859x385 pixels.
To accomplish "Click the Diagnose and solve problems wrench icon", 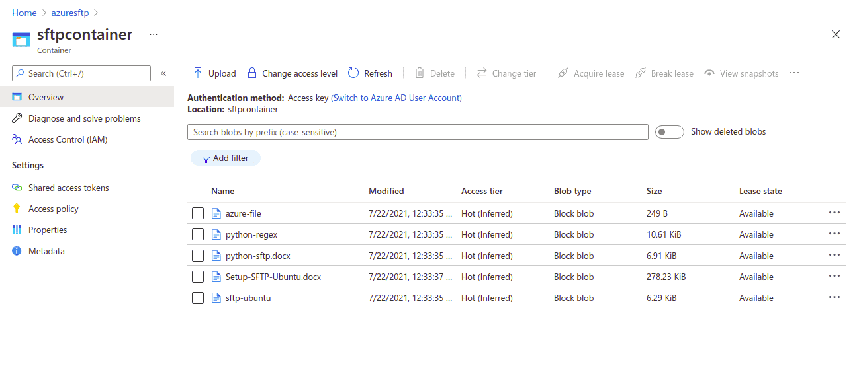I will pos(17,118).
